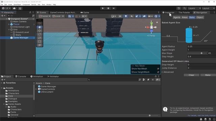Open the Local rotation dropdown

(58, 16)
